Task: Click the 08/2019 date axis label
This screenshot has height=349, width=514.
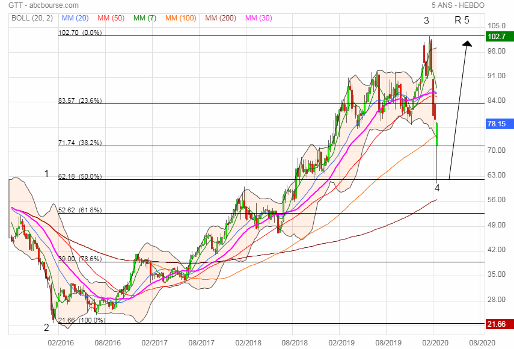Action: tap(388, 343)
